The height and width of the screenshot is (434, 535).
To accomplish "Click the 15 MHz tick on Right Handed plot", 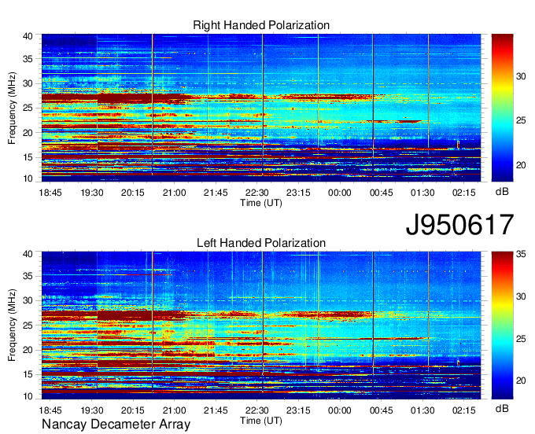I will coord(28,157).
